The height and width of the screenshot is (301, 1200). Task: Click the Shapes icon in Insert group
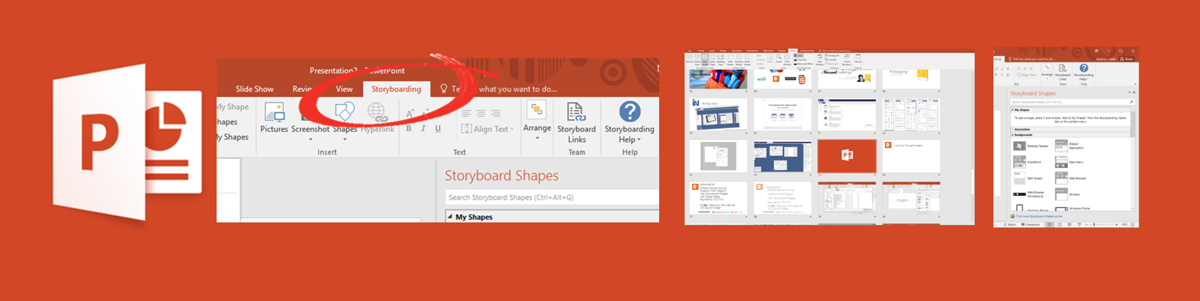[x=345, y=112]
